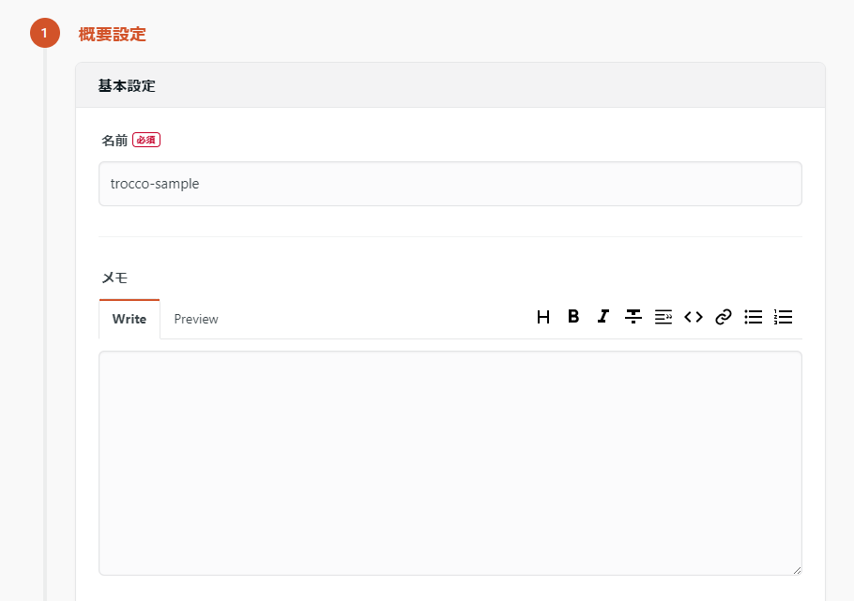Apply italic formatting in memo toolbar
This screenshot has height=601, width=854.
point(603,317)
